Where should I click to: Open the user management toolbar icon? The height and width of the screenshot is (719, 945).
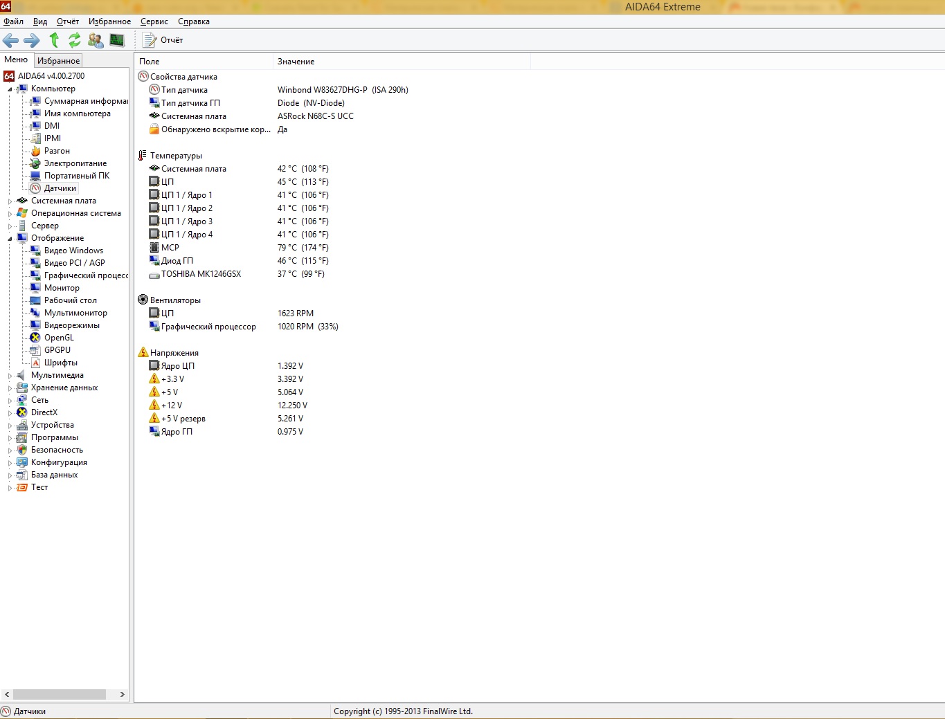click(x=96, y=40)
